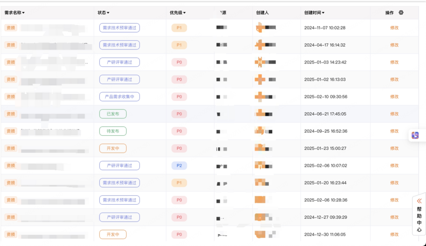Sort by the 需求名称 column header
426x246 pixels.
(x=15, y=13)
